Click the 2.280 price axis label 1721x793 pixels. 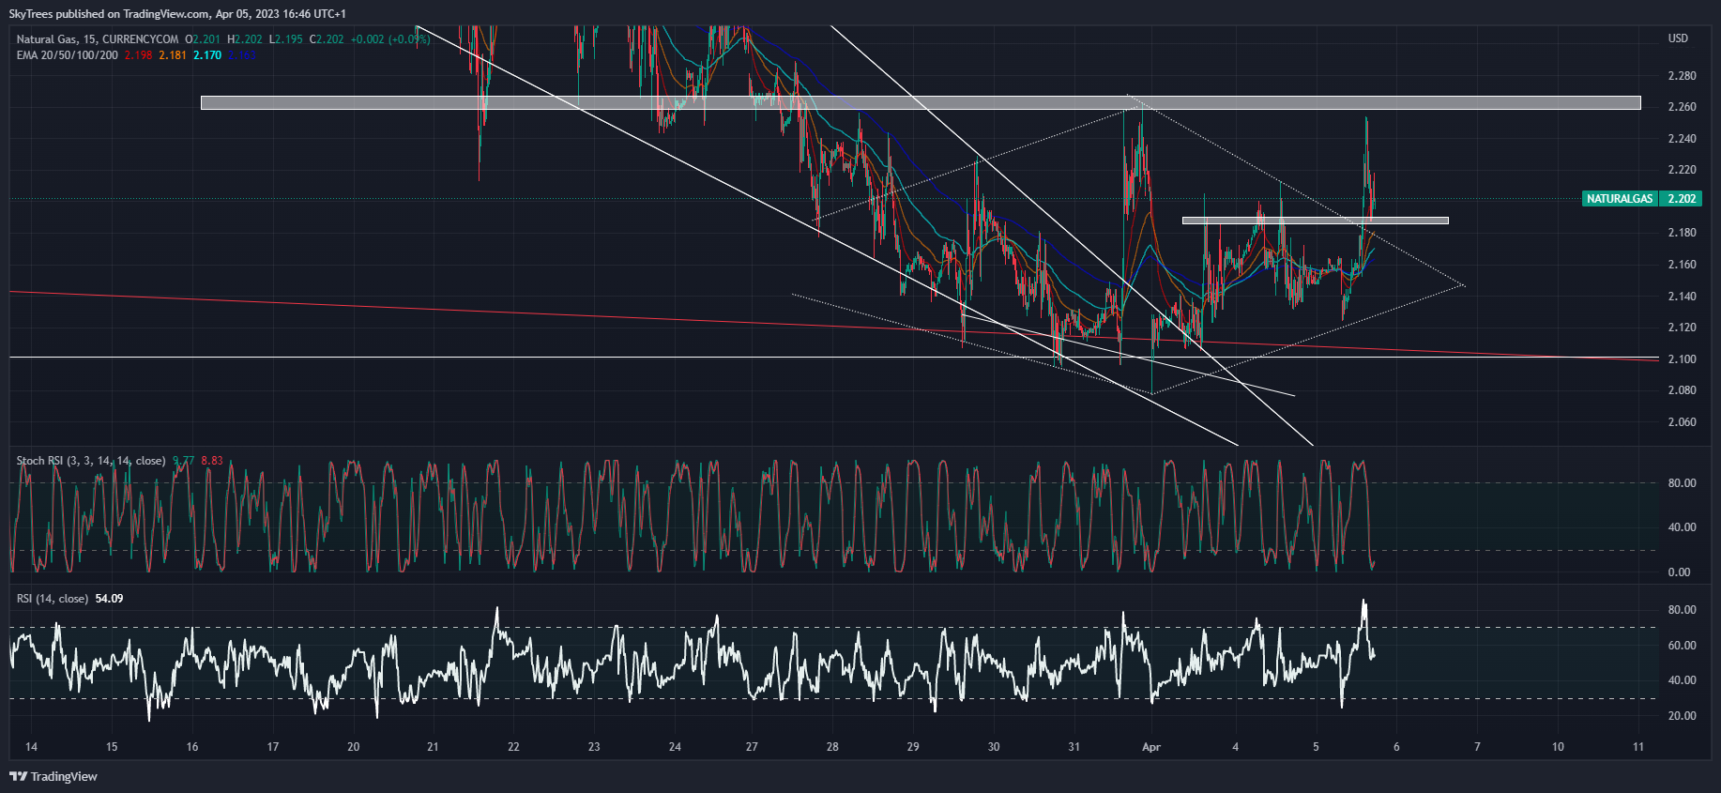pyautogui.click(x=1683, y=76)
